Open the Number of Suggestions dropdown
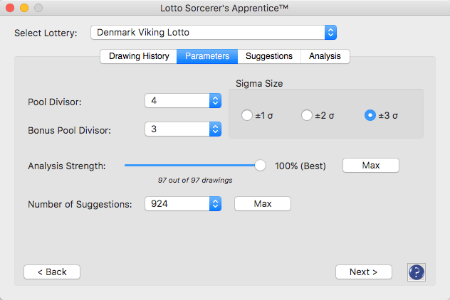Viewport: 450px width, 300px height. click(183, 204)
